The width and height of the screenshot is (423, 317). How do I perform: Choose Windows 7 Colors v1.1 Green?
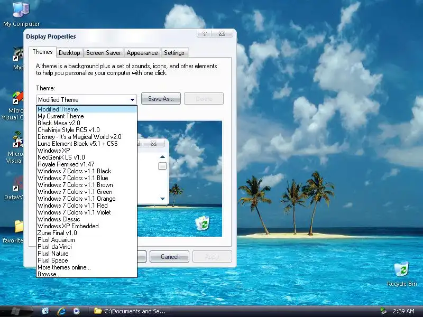click(87, 192)
